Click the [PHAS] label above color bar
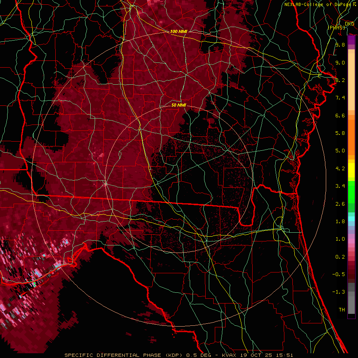 [336, 27]
